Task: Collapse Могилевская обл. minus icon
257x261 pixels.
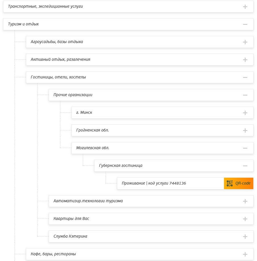Action: pos(245,148)
